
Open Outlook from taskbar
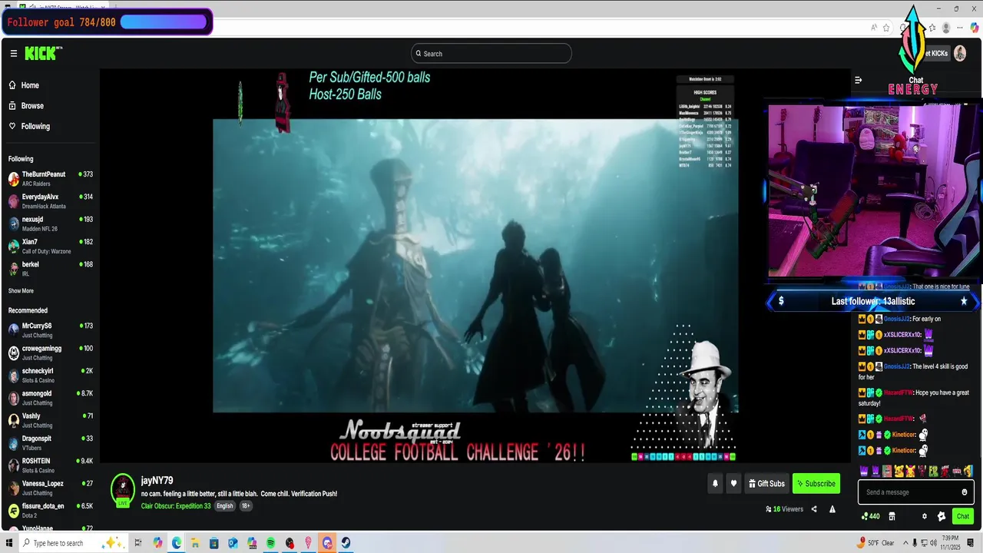point(233,543)
